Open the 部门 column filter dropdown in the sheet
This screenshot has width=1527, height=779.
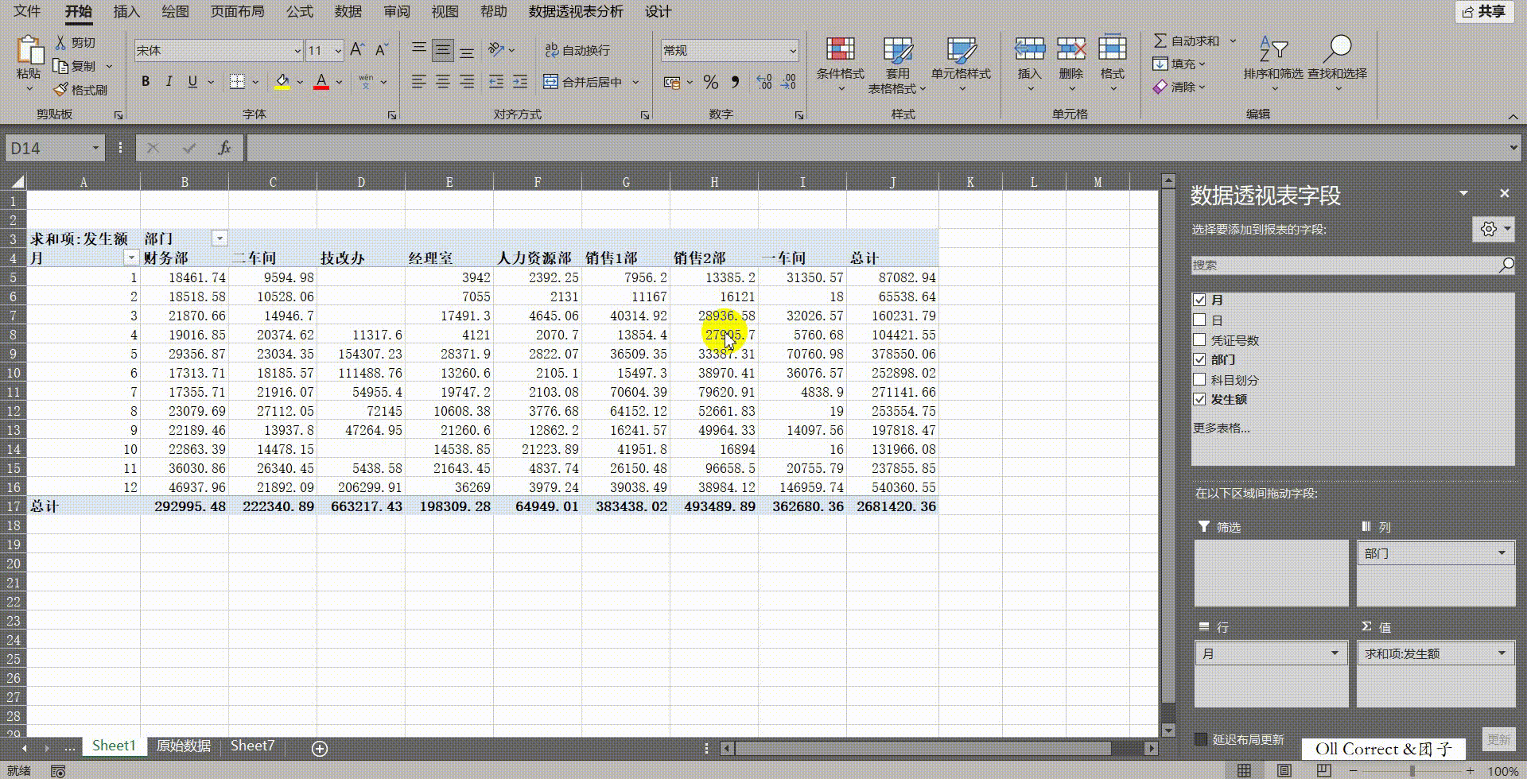coord(220,238)
